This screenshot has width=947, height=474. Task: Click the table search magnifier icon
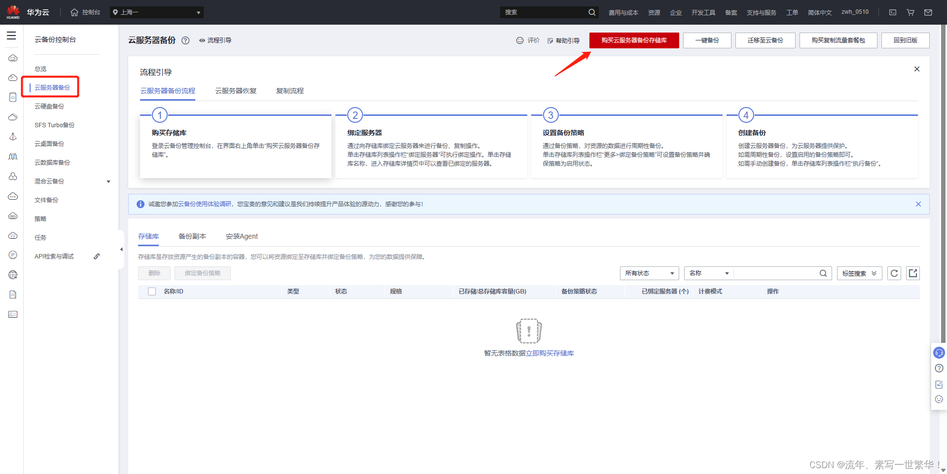pyautogui.click(x=823, y=273)
